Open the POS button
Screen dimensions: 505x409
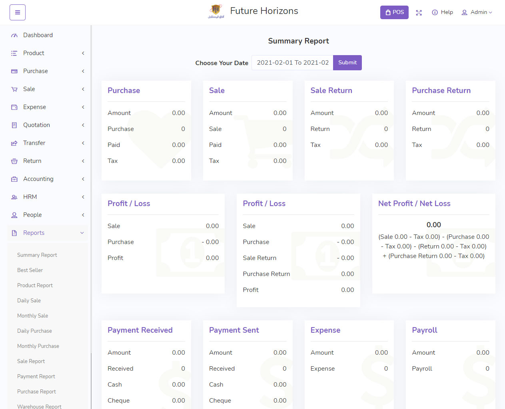pyautogui.click(x=394, y=12)
